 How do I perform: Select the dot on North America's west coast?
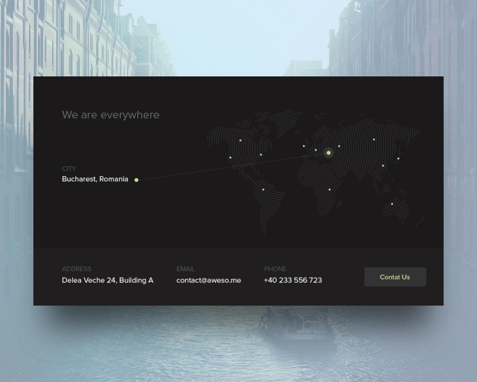coord(230,158)
